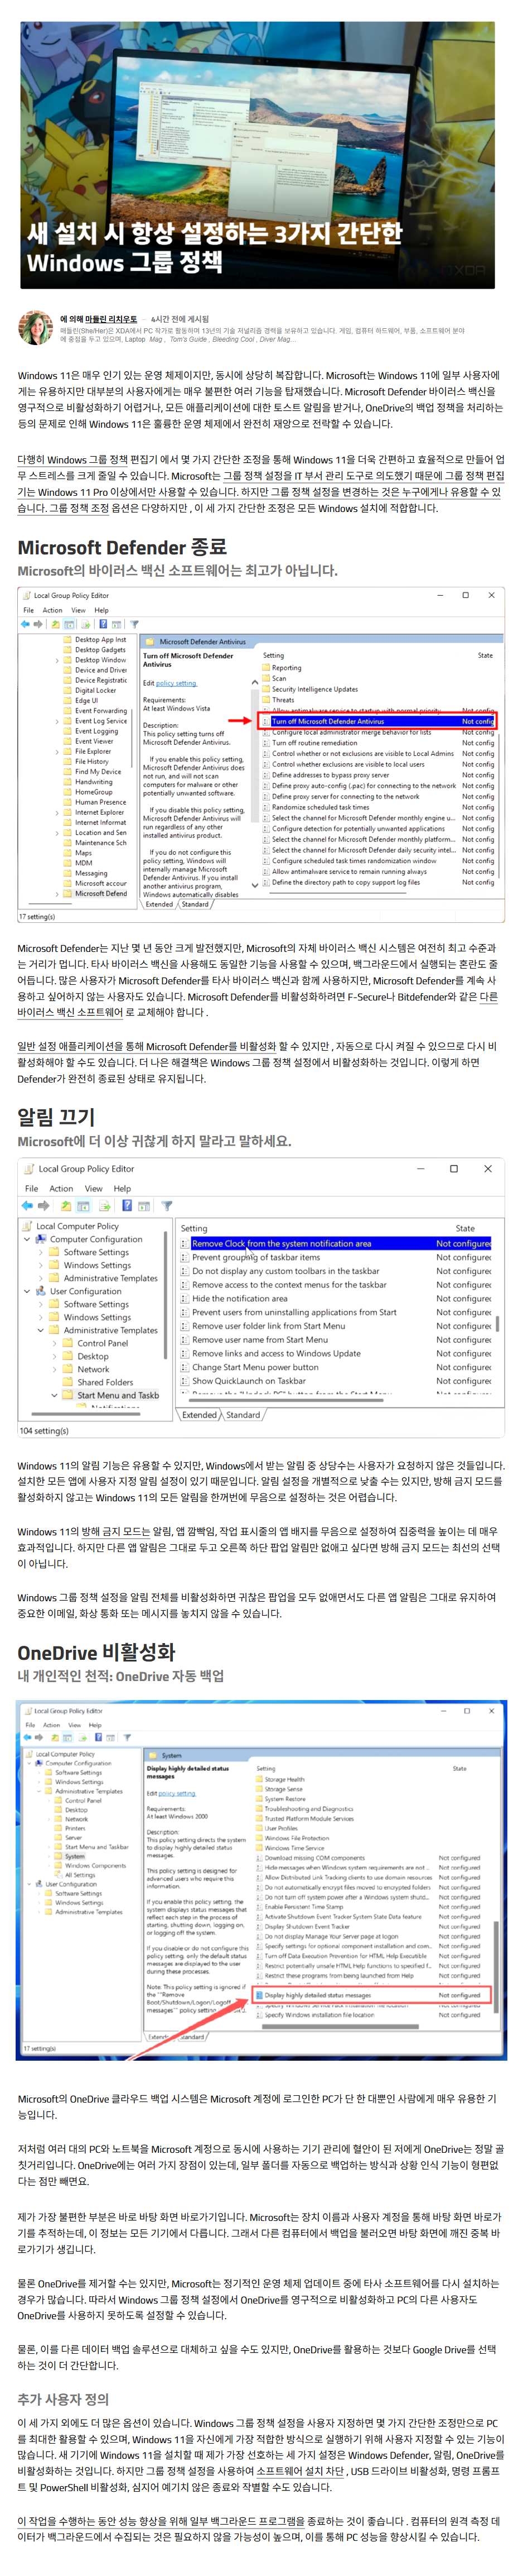Click blue Help icon in Start Menu screenshot toolbar
This screenshot has height=2576, width=523.
(127, 1205)
